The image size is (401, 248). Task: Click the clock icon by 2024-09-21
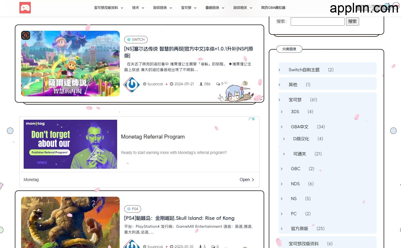click(172, 84)
